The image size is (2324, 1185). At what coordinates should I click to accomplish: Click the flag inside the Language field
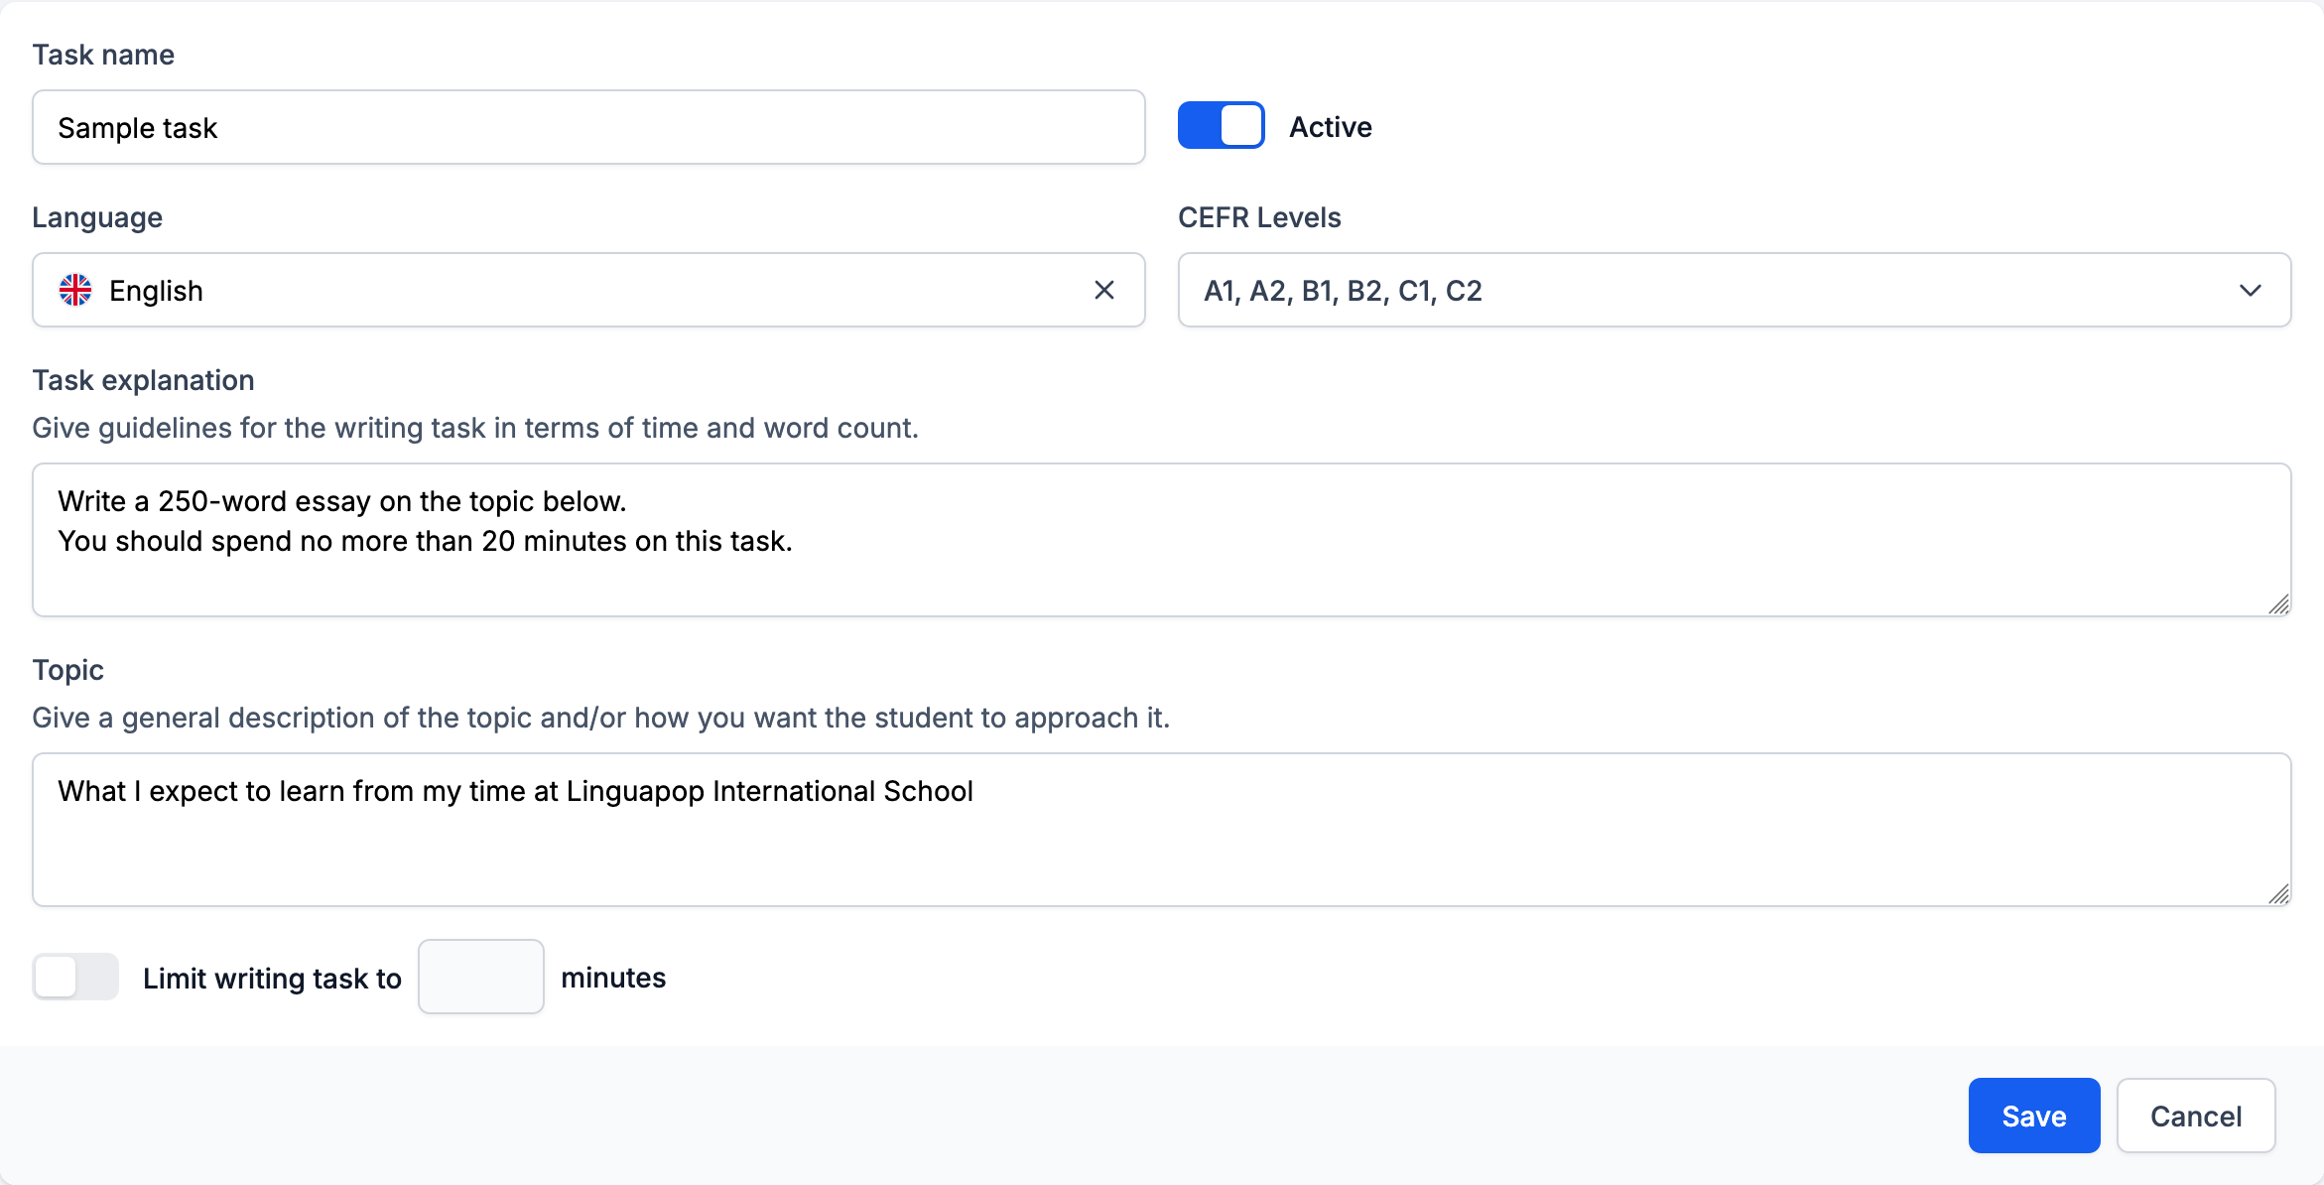click(x=77, y=290)
